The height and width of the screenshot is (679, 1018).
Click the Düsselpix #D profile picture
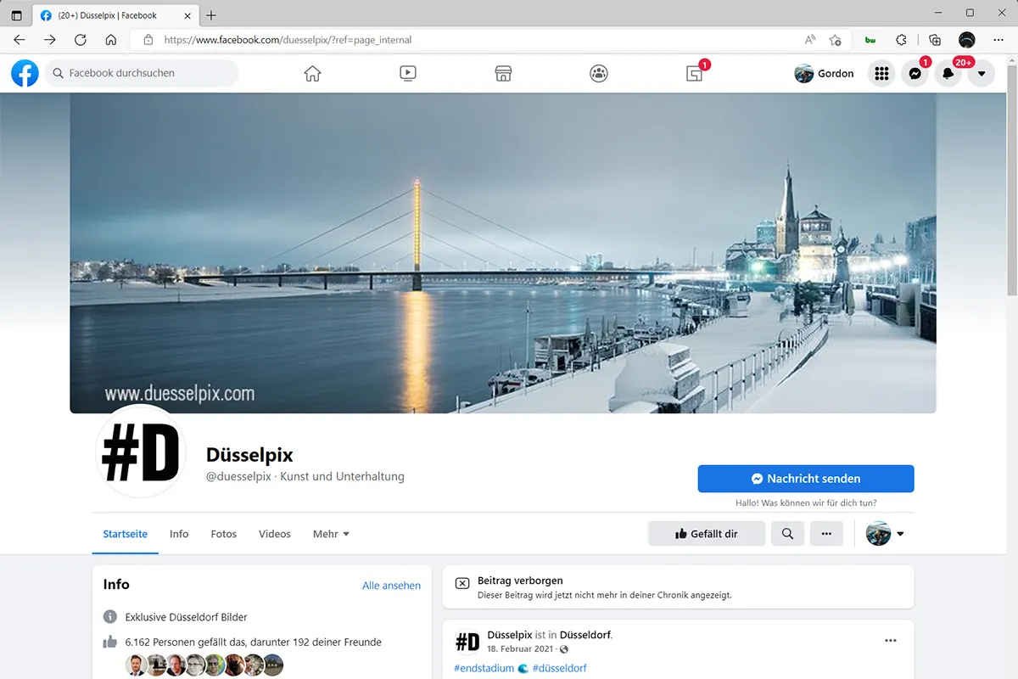pos(140,452)
